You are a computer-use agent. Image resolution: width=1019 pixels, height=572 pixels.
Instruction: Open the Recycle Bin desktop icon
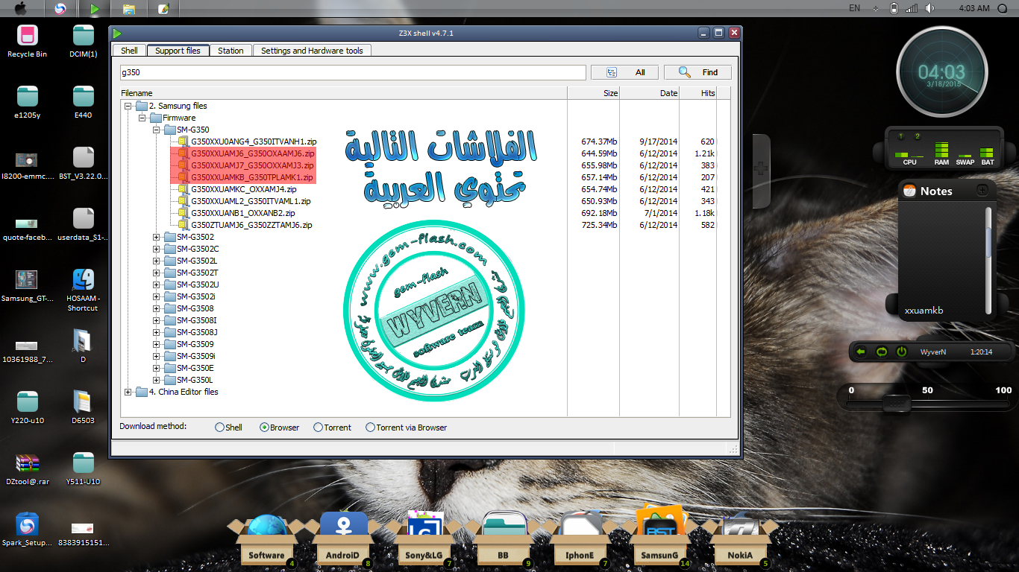[x=28, y=41]
